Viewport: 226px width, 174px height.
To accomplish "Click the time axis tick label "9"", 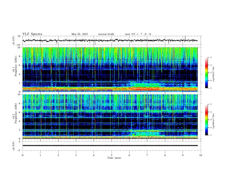I will click(x=183, y=155).
